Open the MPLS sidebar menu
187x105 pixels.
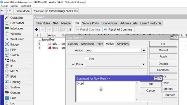pyautogui.click(x=14, y=71)
